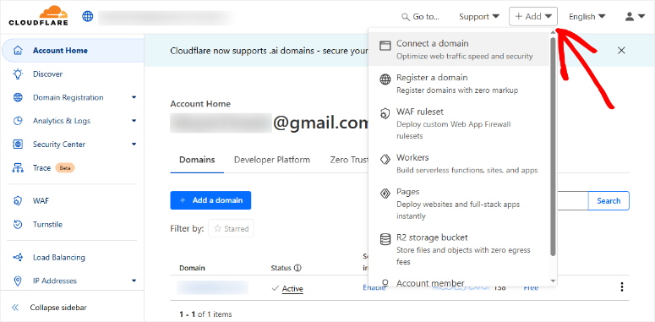Viewport: 655px width, 322px height.
Task: Click the Analytics & Logs chart icon
Action: 18,121
